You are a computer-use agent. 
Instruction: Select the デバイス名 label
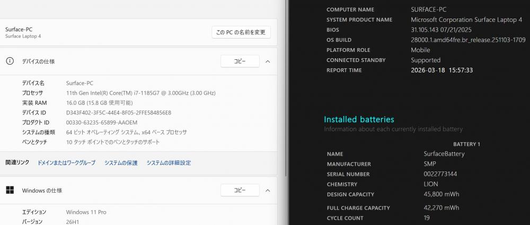(33, 83)
